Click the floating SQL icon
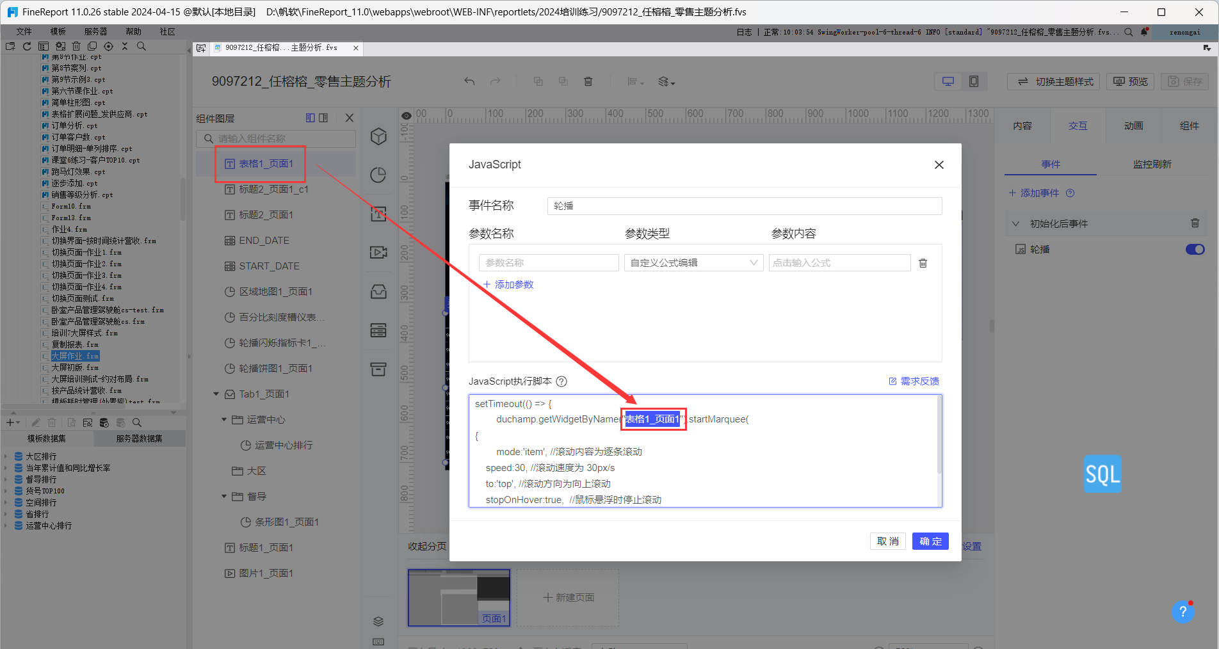This screenshot has width=1219, height=649. click(1102, 474)
